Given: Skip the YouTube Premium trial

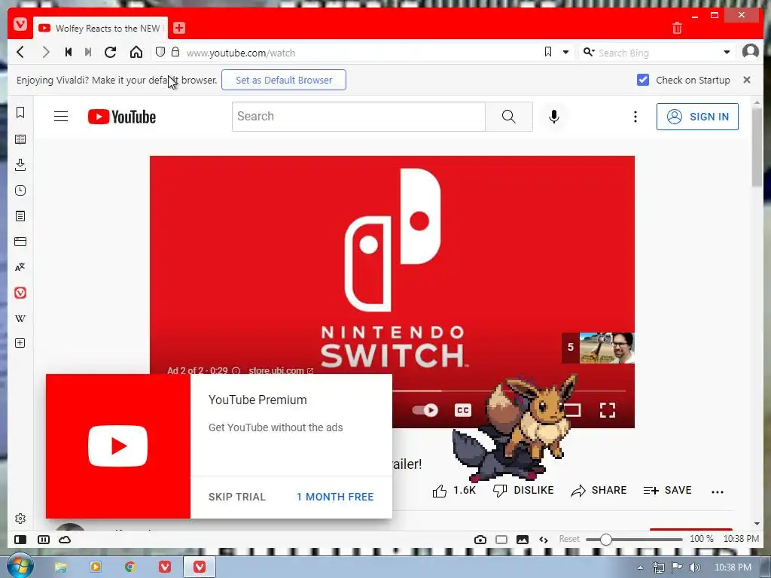Looking at the screenshot, I should 237,497.
